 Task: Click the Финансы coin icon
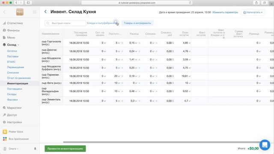[x=4, y=30]
